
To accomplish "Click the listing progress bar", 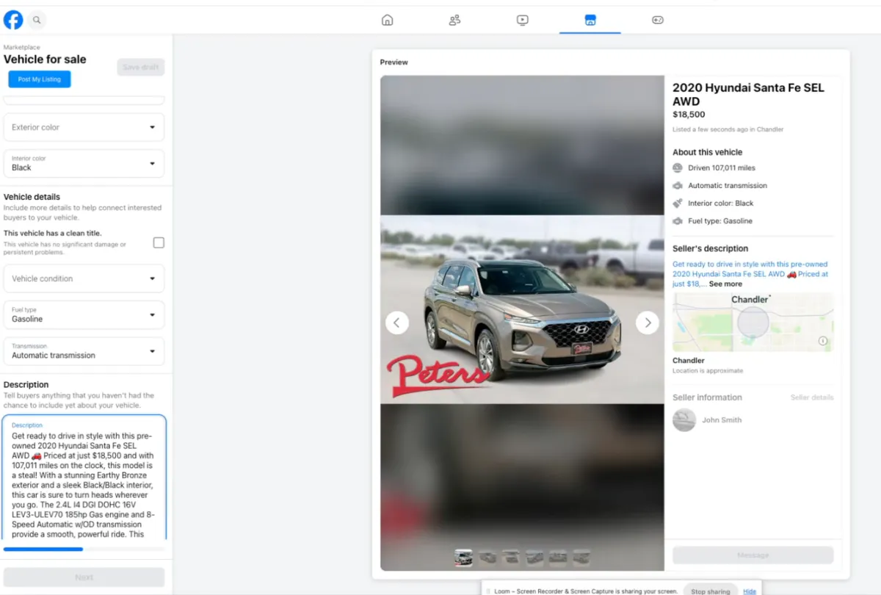I will click(x=84, y=549).
